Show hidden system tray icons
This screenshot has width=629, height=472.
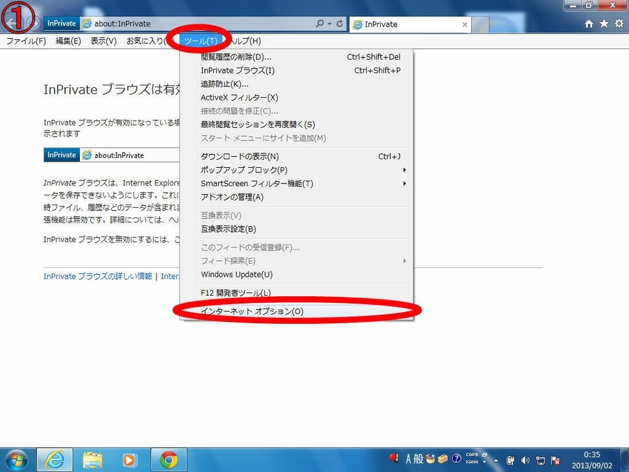click(x=496, y=460)
